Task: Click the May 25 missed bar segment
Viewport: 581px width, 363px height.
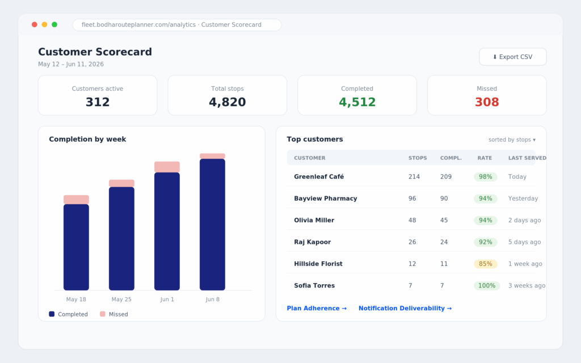Action: pyautogui.click(x=121, y=183)
